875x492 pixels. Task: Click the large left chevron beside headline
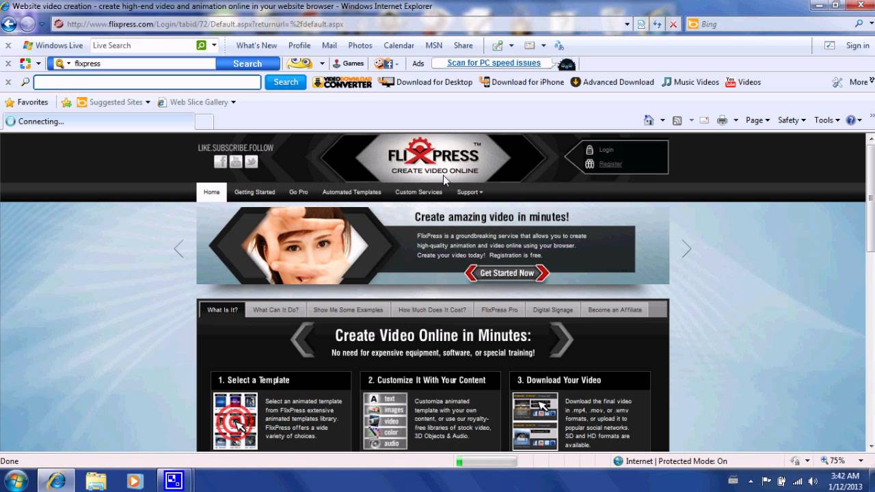pos(303,340)
